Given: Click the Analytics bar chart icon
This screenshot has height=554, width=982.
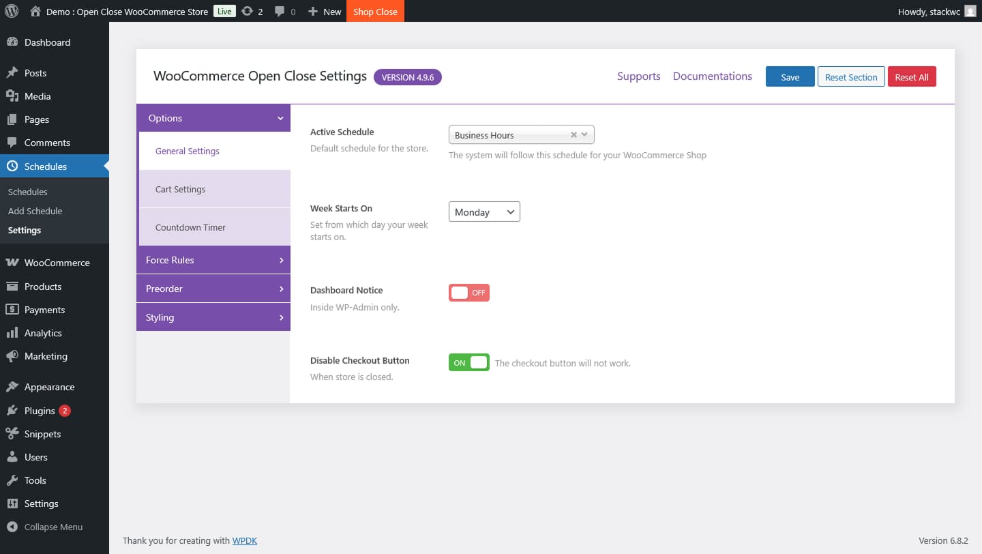Looking at the screenshot, I should click(12, 333).
